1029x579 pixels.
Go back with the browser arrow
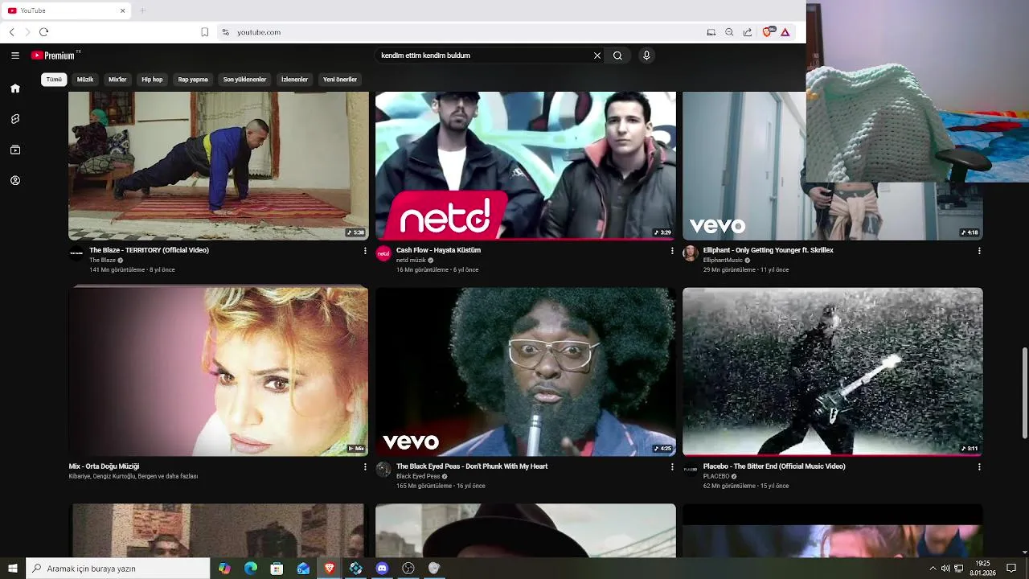coord(12,32)
